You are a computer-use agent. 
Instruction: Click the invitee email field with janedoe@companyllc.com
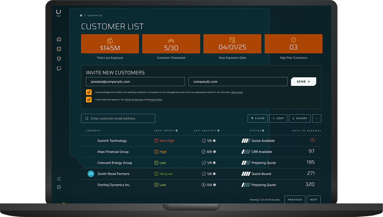[x=135, y=82]
